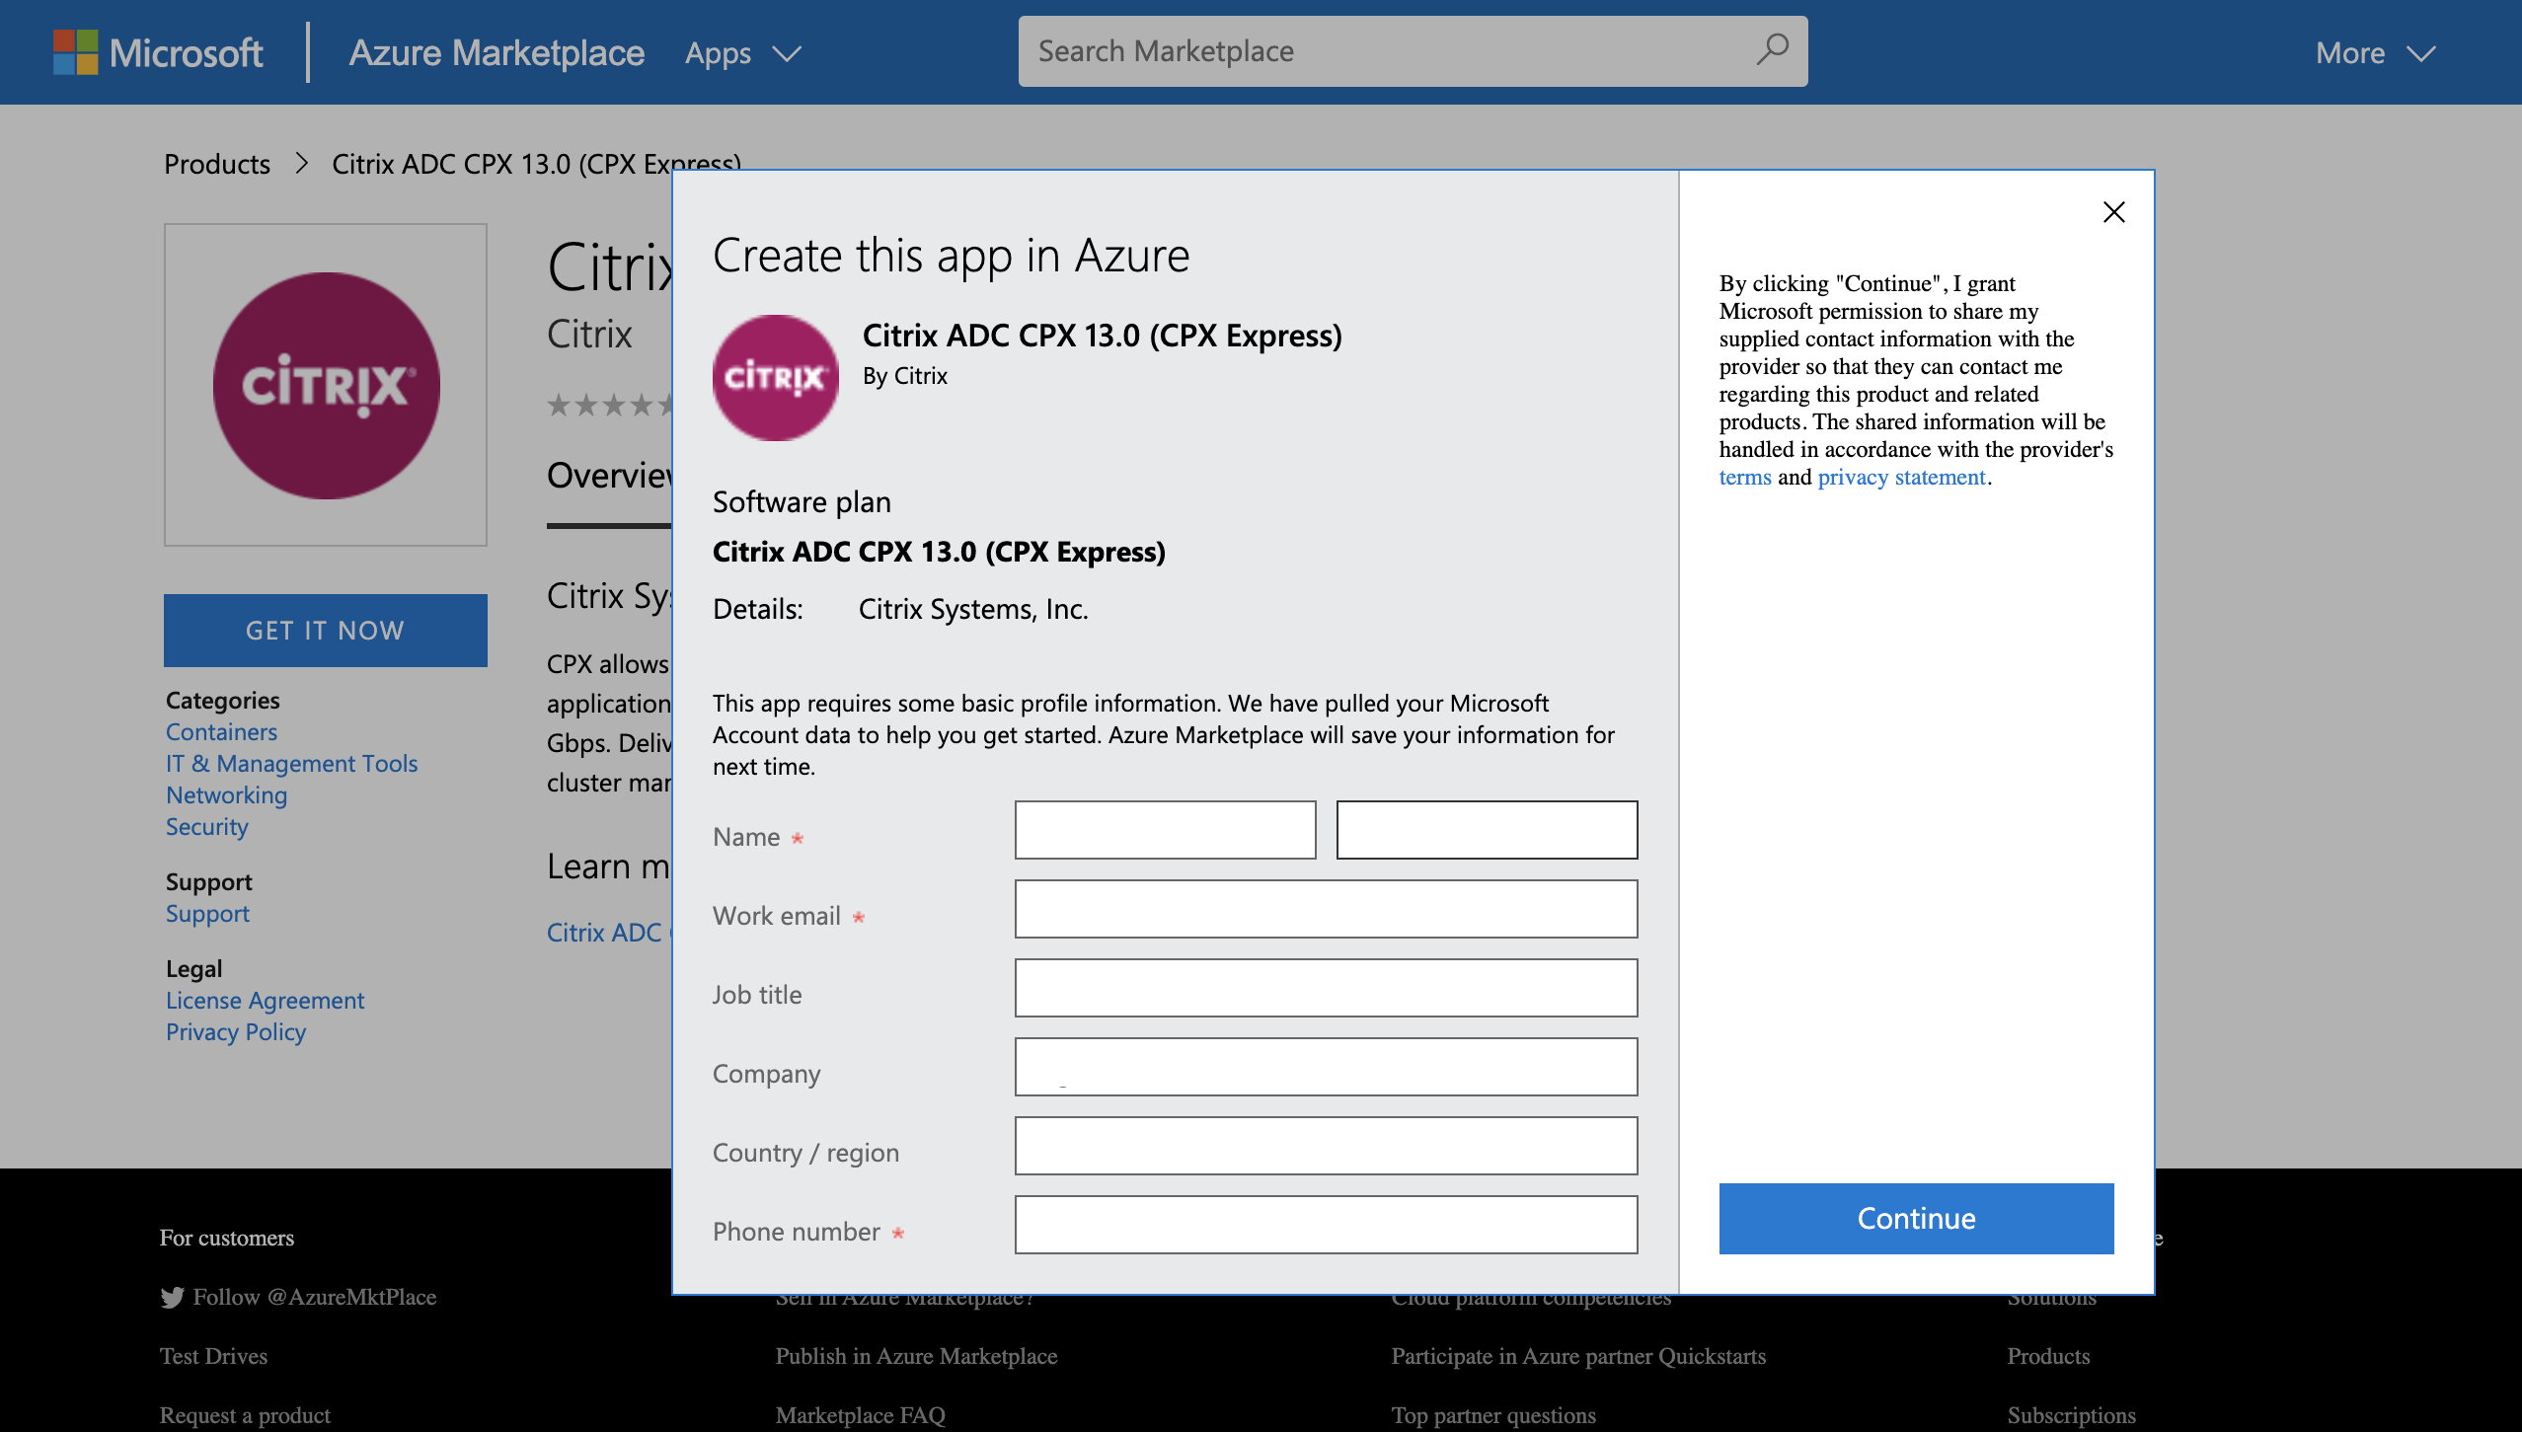Open the Security category
The width and height of the screenshot is (2522, 1432).
(x=207, y=827)
